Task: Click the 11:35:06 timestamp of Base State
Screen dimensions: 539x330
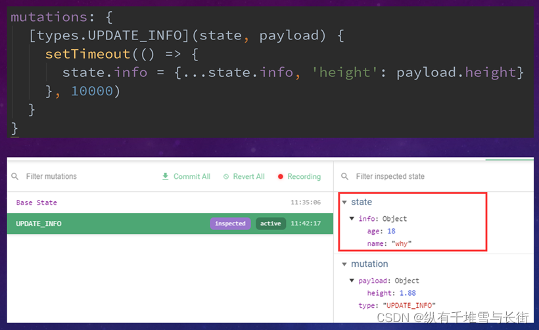Action: (306, 202)
